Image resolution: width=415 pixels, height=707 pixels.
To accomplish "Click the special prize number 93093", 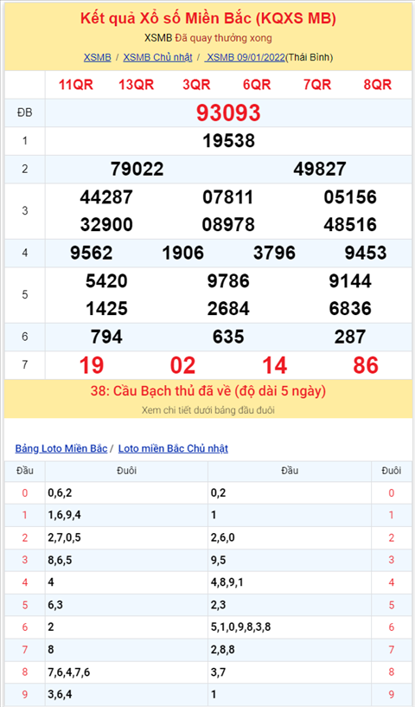I will point(228,112).
